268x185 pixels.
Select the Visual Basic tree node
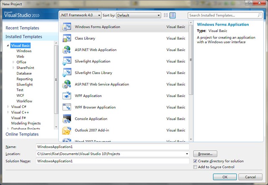(21, 46)
